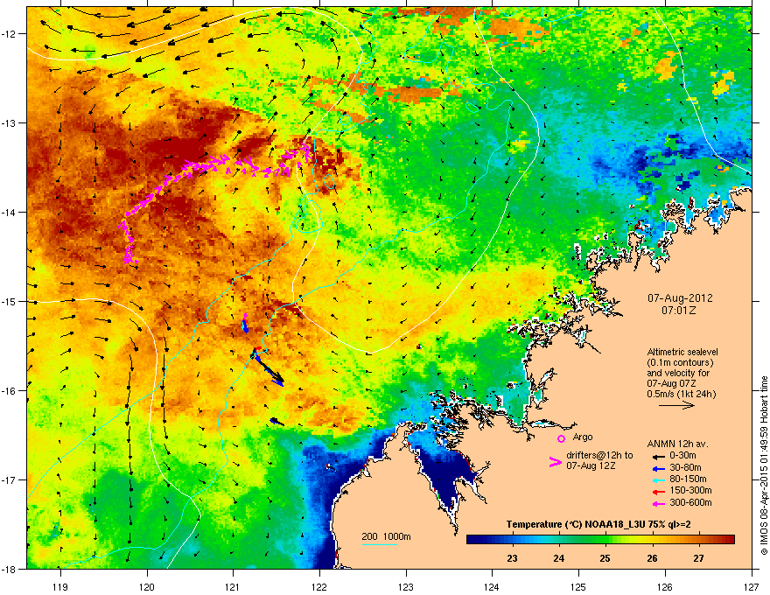The height and width of the screenshot is (595, 770).
Task: Click the '127' longitude axis label
Action: pyautogui.click(x=752, y=586)
